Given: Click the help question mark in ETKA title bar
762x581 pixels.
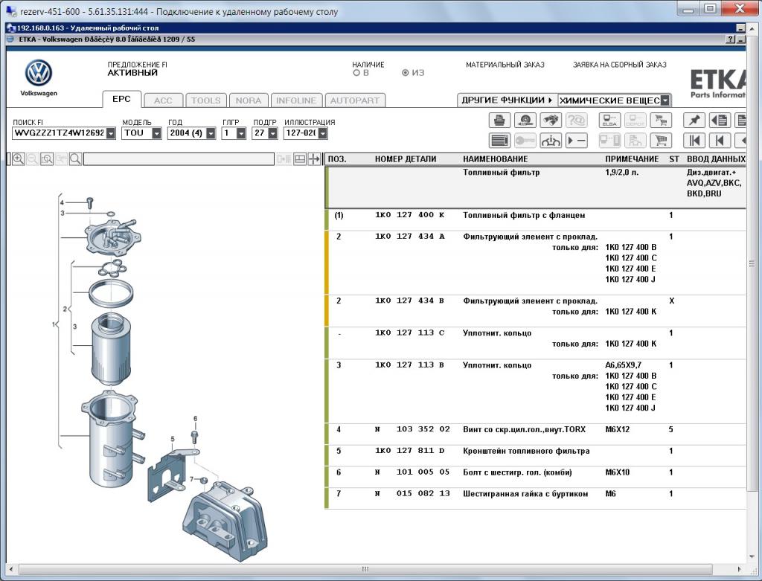Looking at the screenshot, I should tap(731, 39).
